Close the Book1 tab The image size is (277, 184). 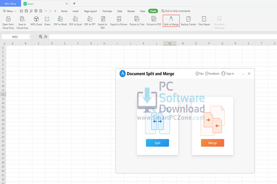[67, 3]
